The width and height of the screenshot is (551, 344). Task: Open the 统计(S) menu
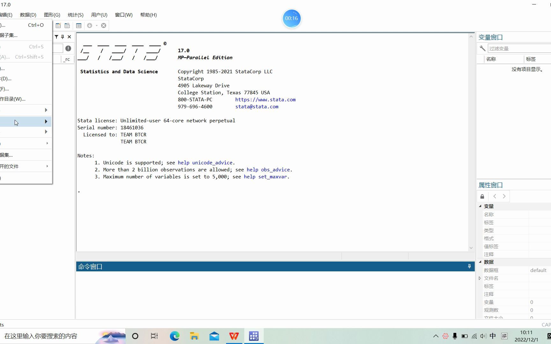[x=76, y=15]
